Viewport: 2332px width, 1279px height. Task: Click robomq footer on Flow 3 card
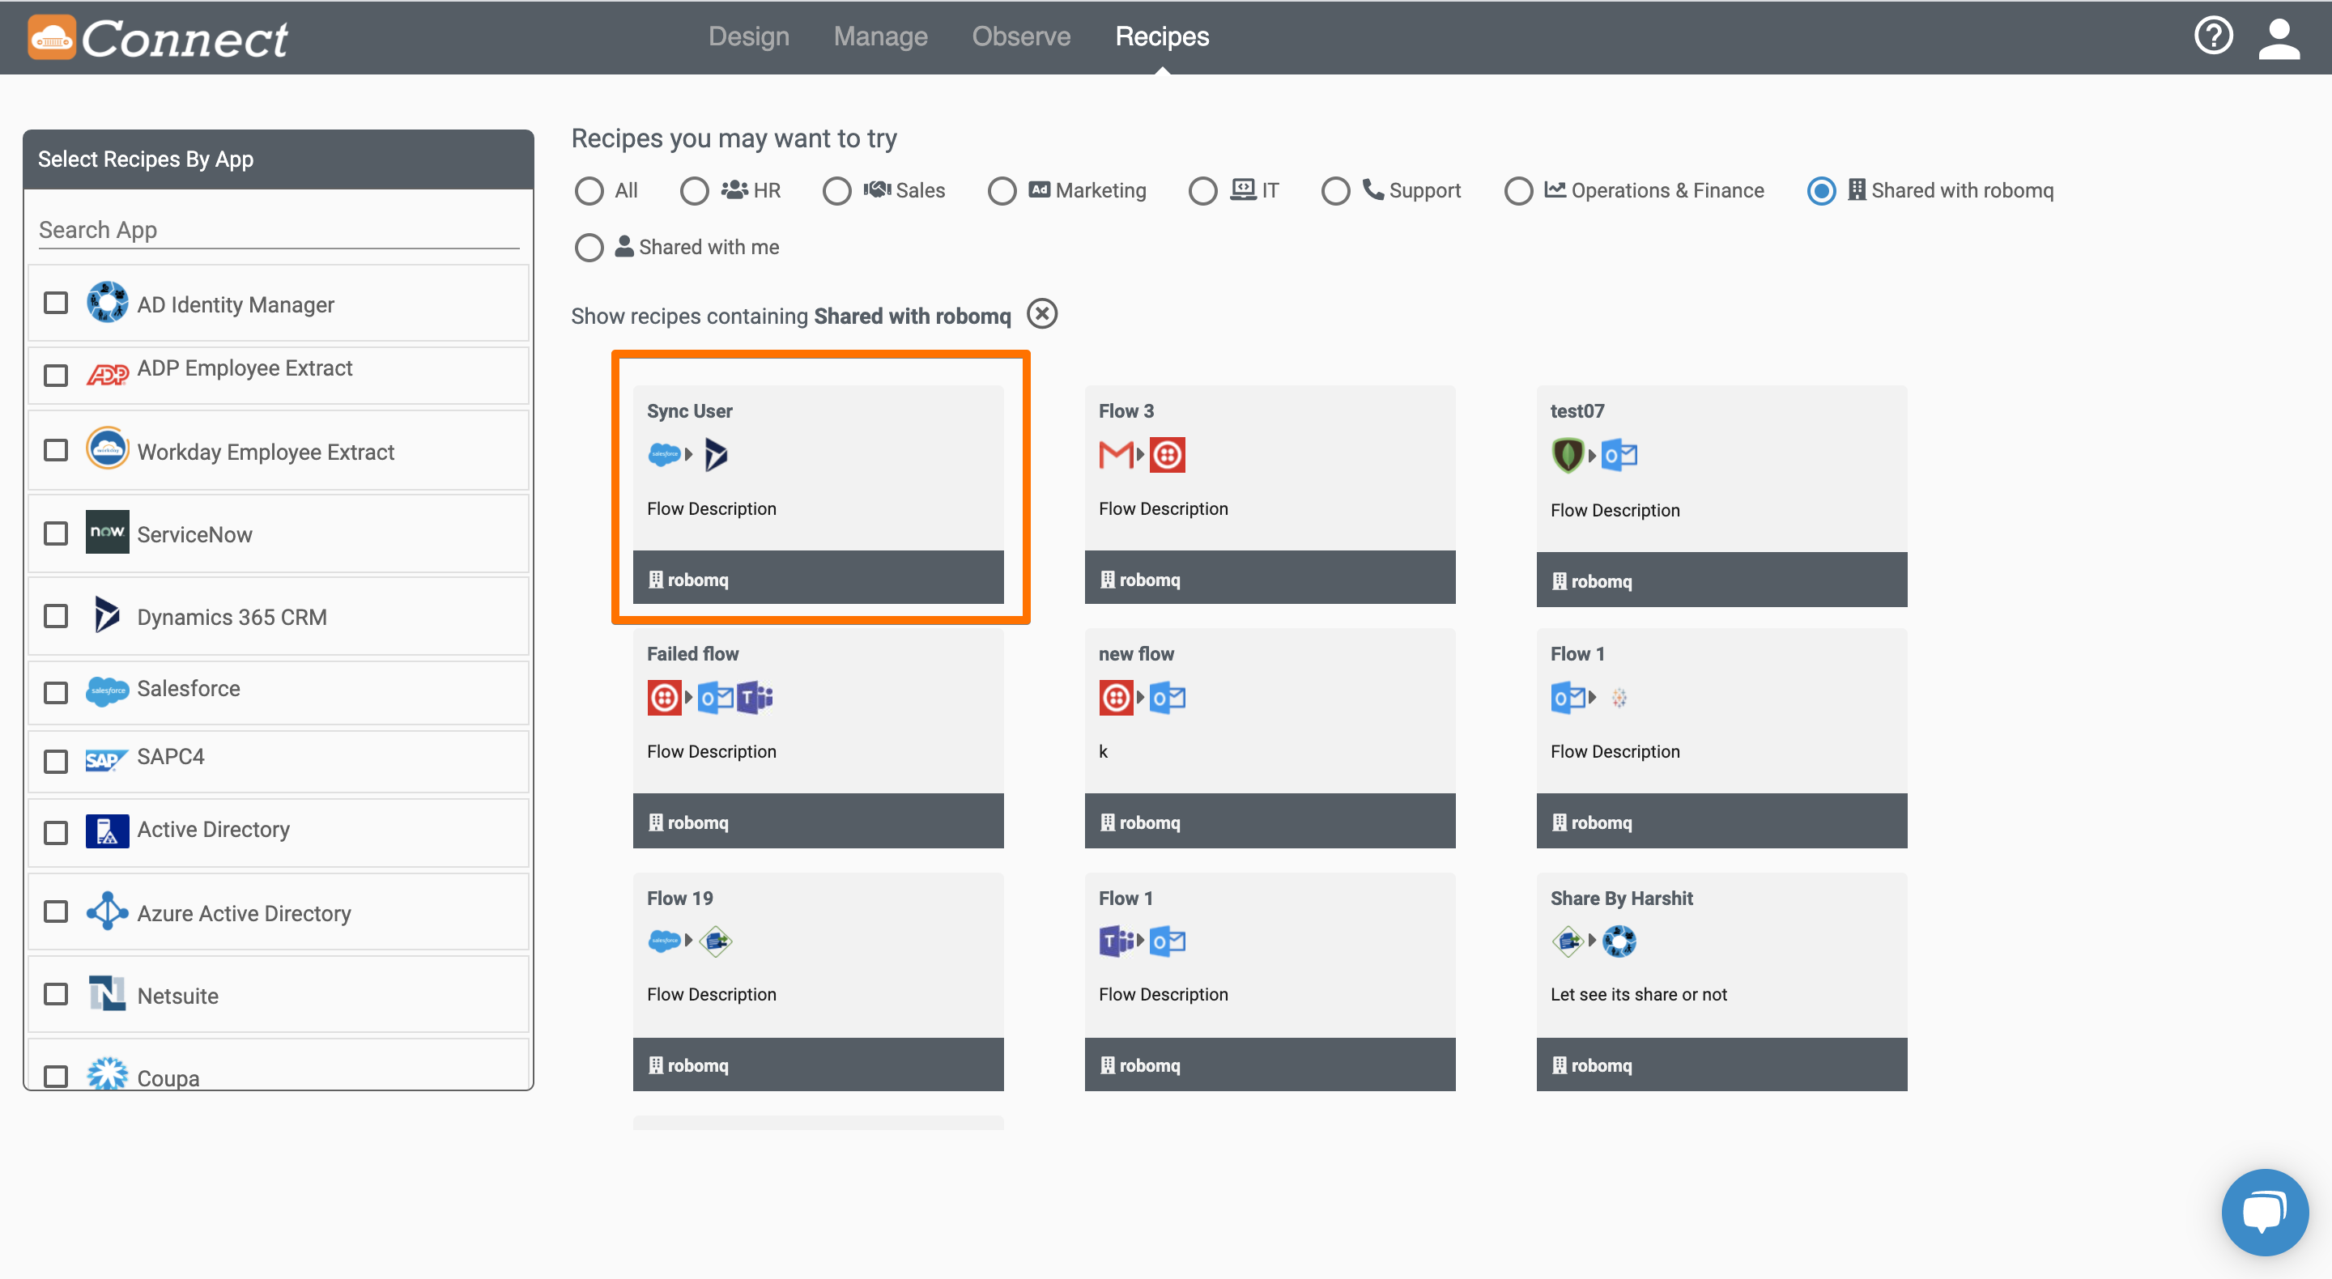pyautogui.click(x=1269, y=577)
